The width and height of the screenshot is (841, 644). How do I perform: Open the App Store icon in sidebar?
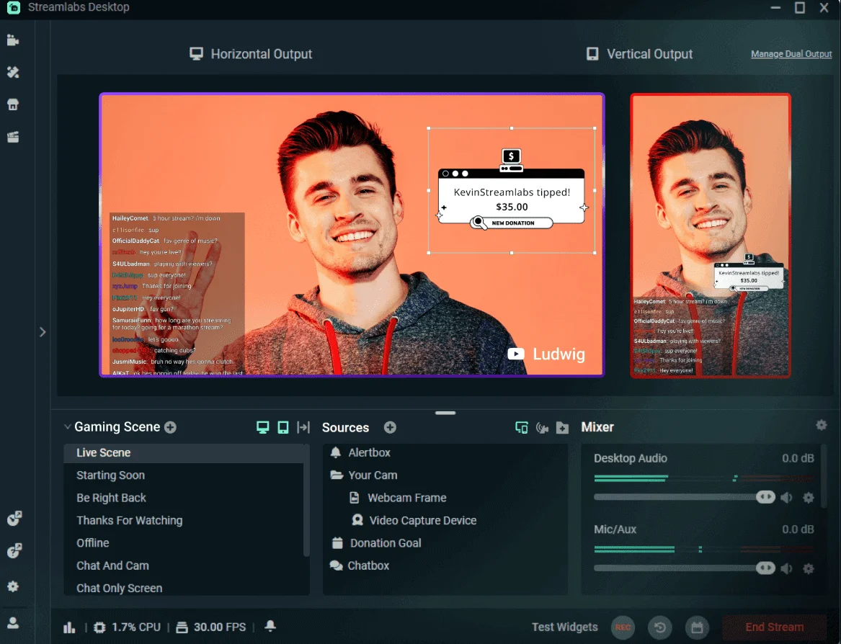pyautogui.click(x=12, y=105)
